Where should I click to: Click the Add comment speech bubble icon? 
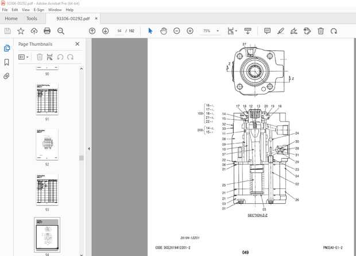[268, 30]
